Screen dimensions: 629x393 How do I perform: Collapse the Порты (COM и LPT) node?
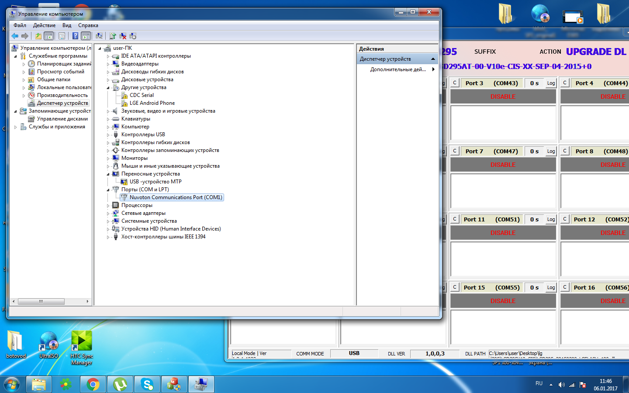[108, 190]
